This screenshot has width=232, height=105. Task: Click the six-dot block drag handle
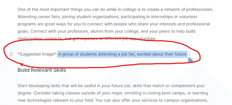[11, 54]
